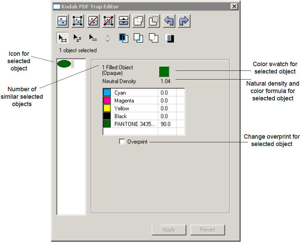The height and width of the screenshot is (242, 300).
Task: Click the Apply button
Action: 169,230
